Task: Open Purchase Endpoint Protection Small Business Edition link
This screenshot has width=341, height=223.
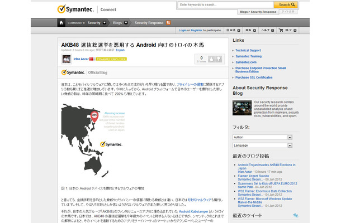Action: tap(261, 70)
